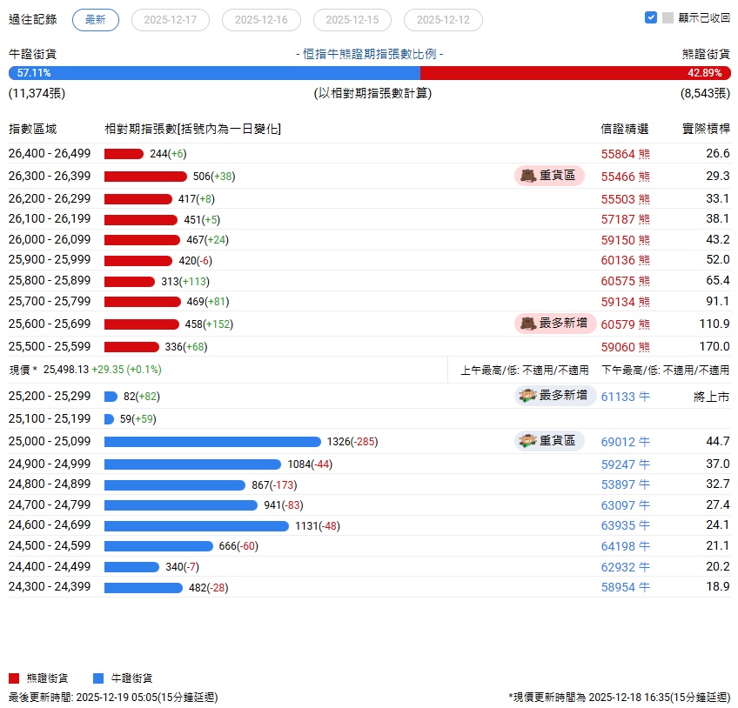Click the index range 25,200 - 25,299
Image resolution: width=738 pixels, height=708 pixels.
(x=50, y=396)
